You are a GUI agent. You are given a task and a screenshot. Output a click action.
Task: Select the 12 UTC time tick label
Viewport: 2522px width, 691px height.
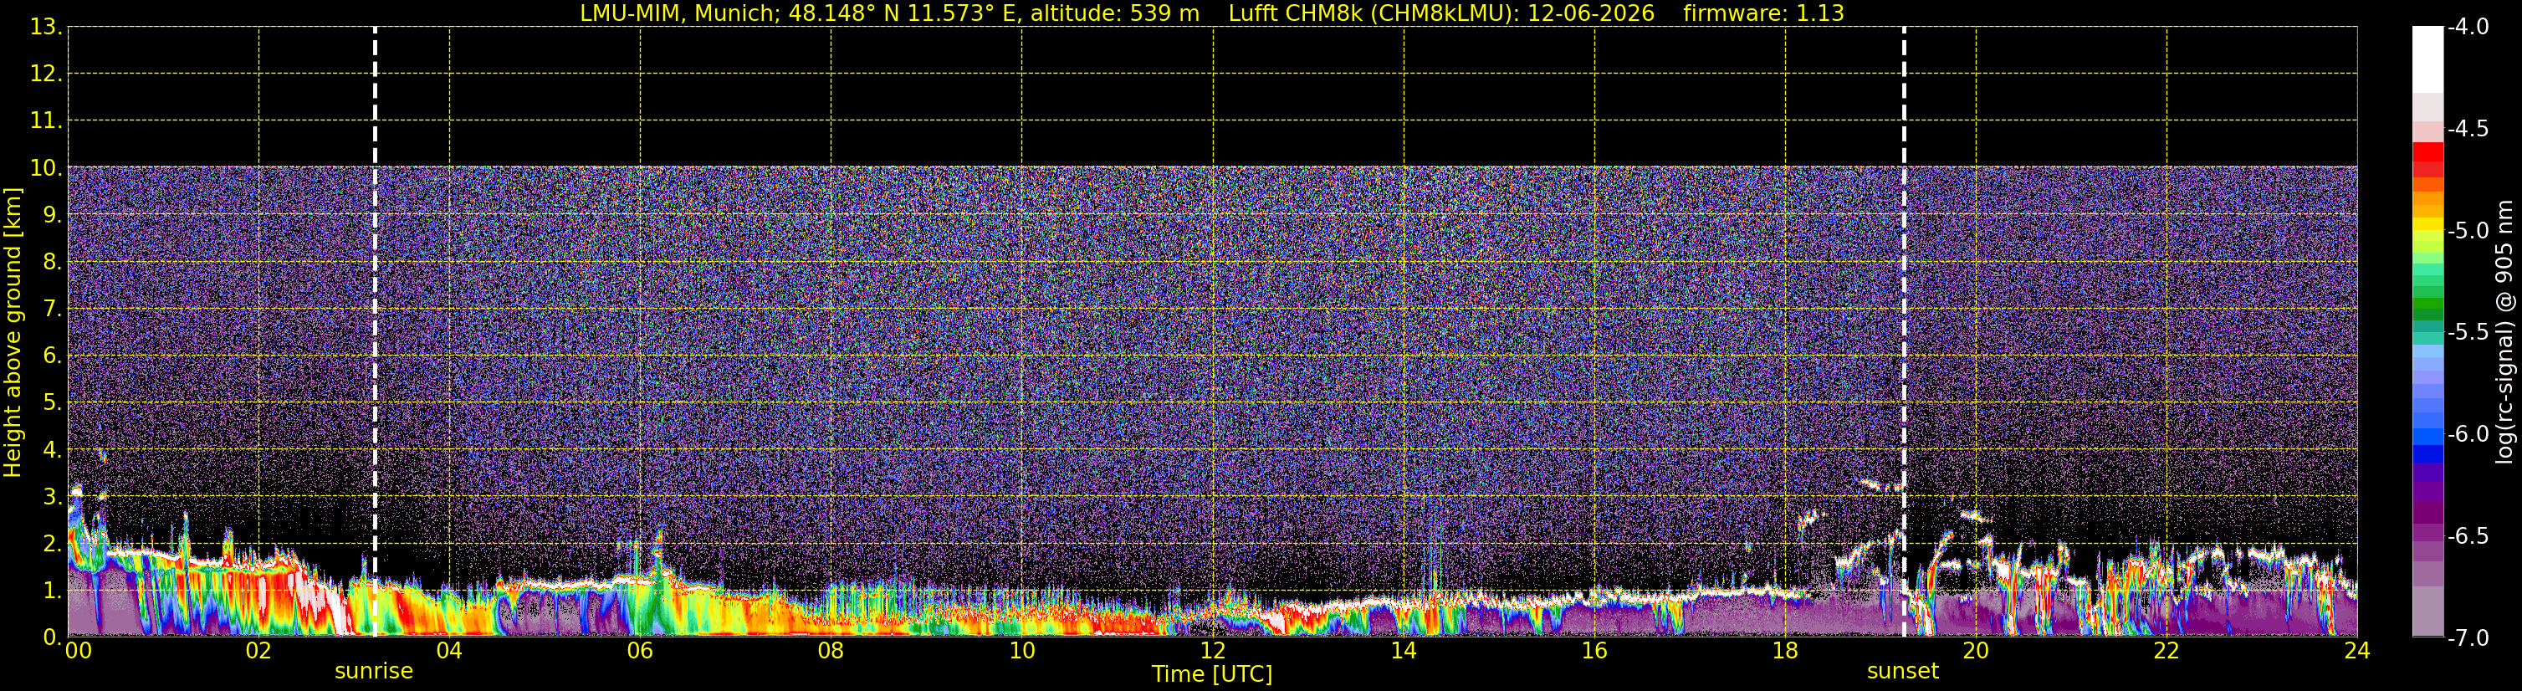[x=1212, y=651]
